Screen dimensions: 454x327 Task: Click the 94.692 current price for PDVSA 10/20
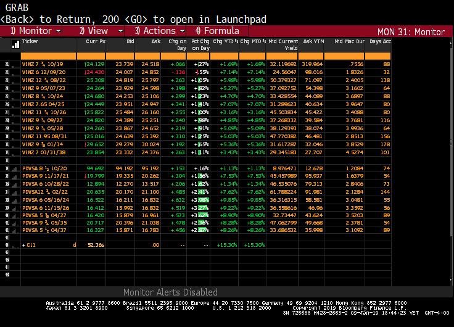(95, 168)
